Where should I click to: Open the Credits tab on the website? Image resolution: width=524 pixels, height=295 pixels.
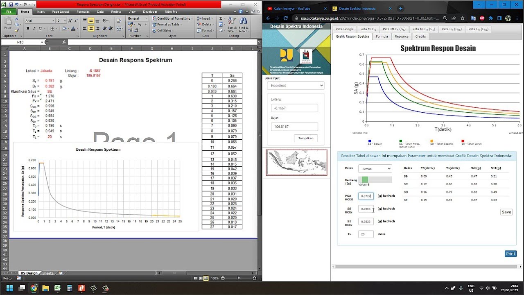click(x=420, y=36)
